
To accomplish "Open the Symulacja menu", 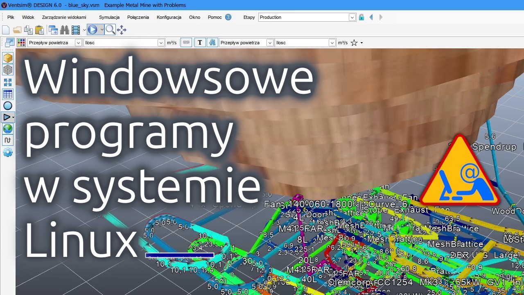I will (109, 17).
